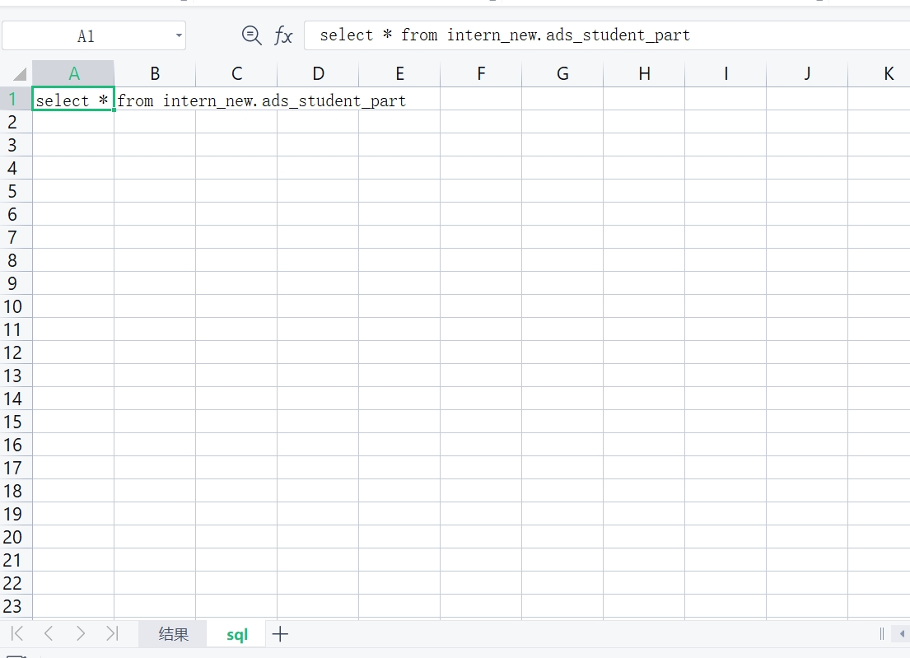Click the jump-to-first-sheet arrow icon
Image resolution: width=910 pixels, height=658 pixels.
(16, 634)
